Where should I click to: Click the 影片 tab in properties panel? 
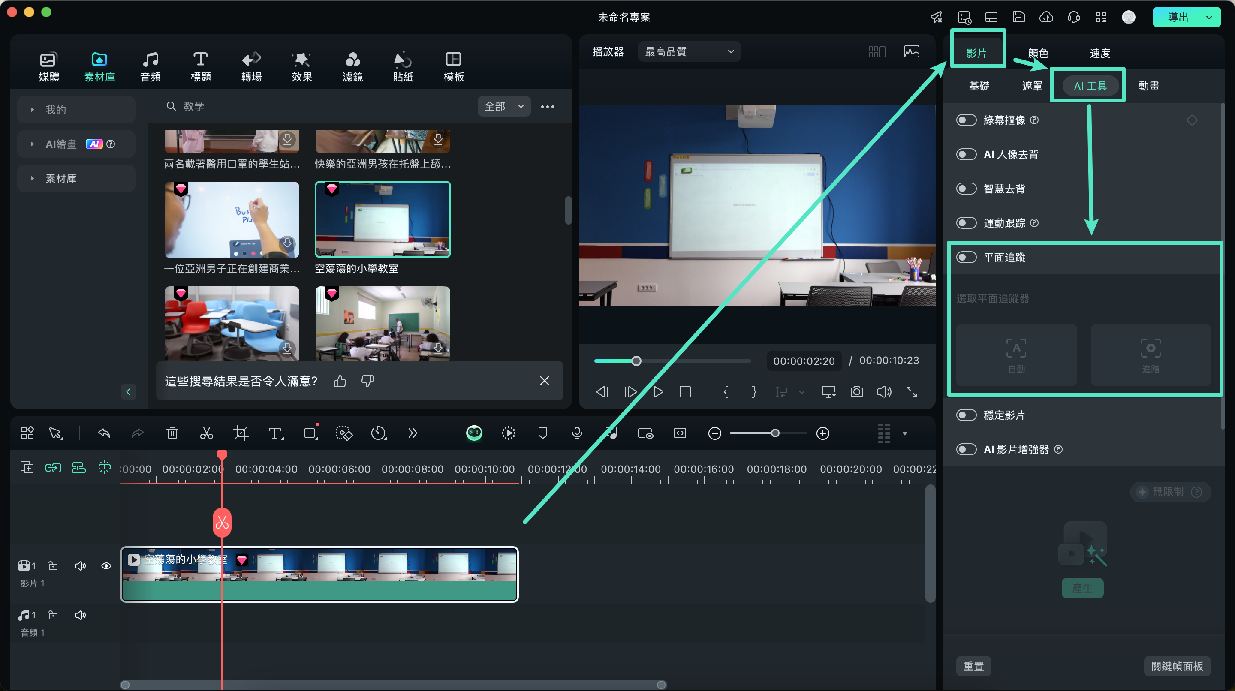tap(978, 53)
